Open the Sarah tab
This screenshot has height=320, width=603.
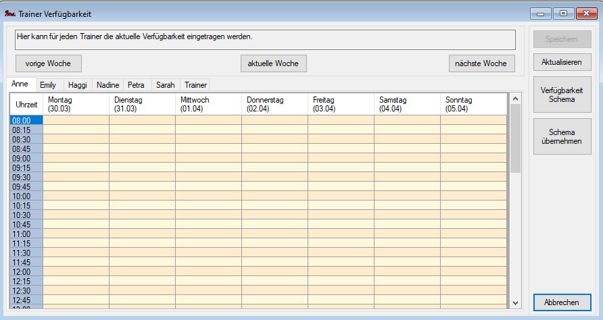click(x=165, y=85)
